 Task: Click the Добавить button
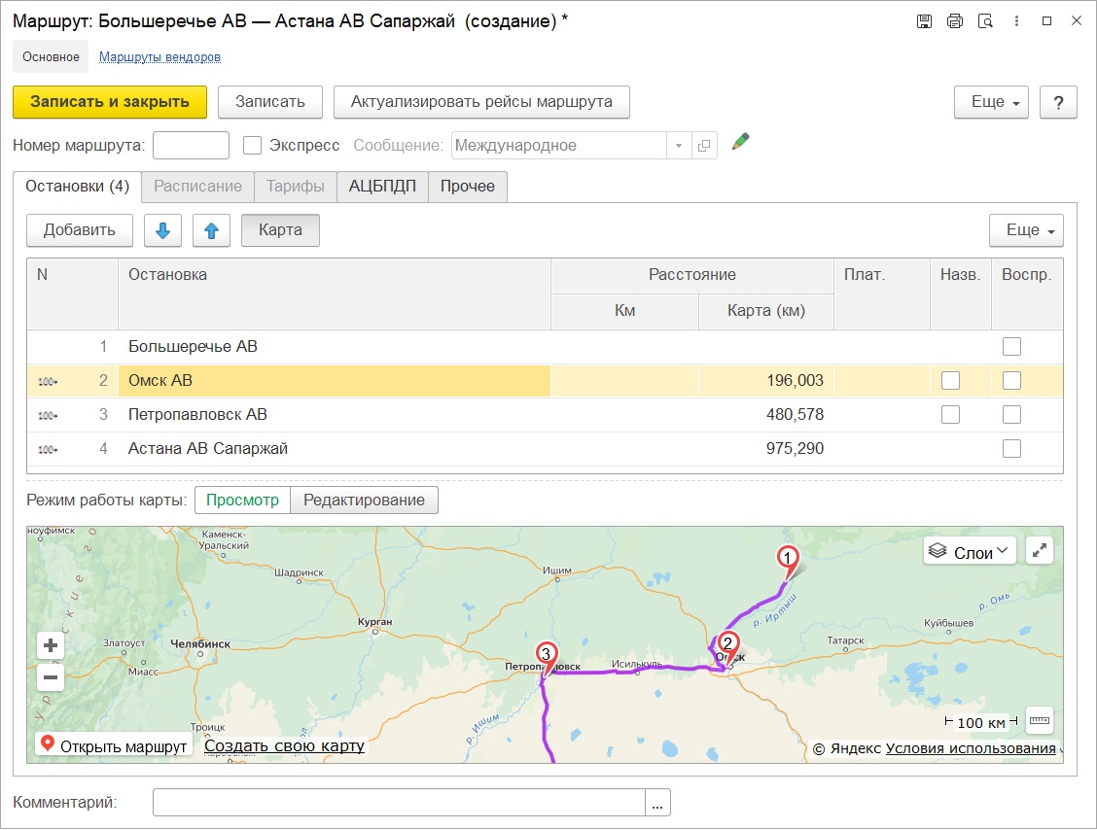tap(80, 230)
